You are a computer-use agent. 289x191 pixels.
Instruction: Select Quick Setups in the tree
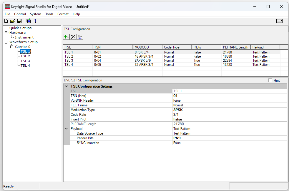21,28
